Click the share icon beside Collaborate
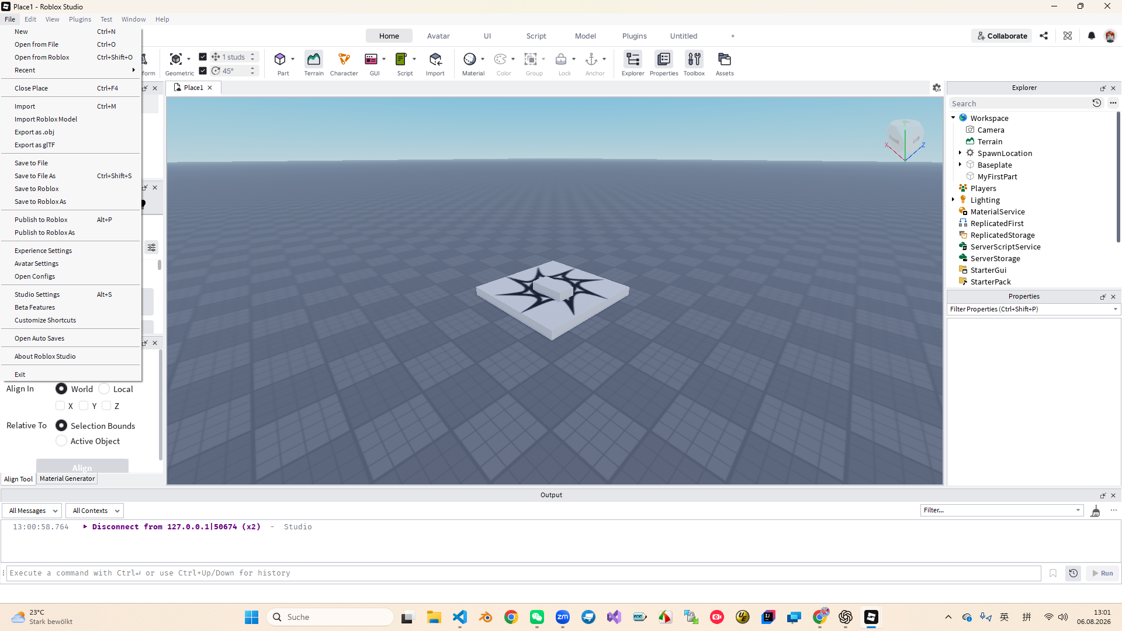 point(1044,36)
